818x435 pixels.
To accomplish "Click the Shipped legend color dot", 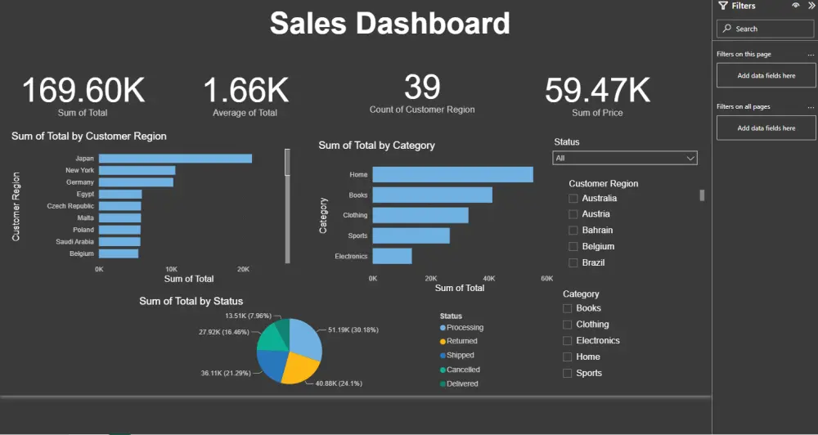I will click(443, 356).
